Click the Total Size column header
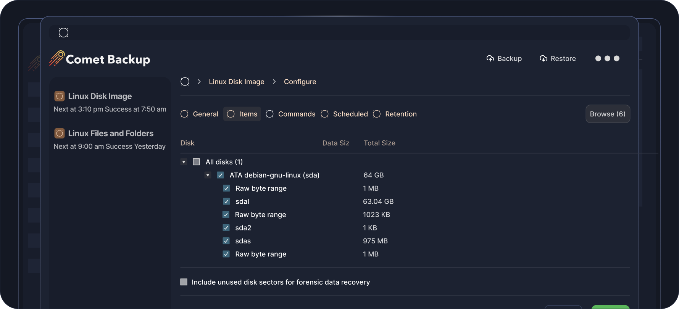The width and height of the screenshot is (679, 309). click(379, 143)
